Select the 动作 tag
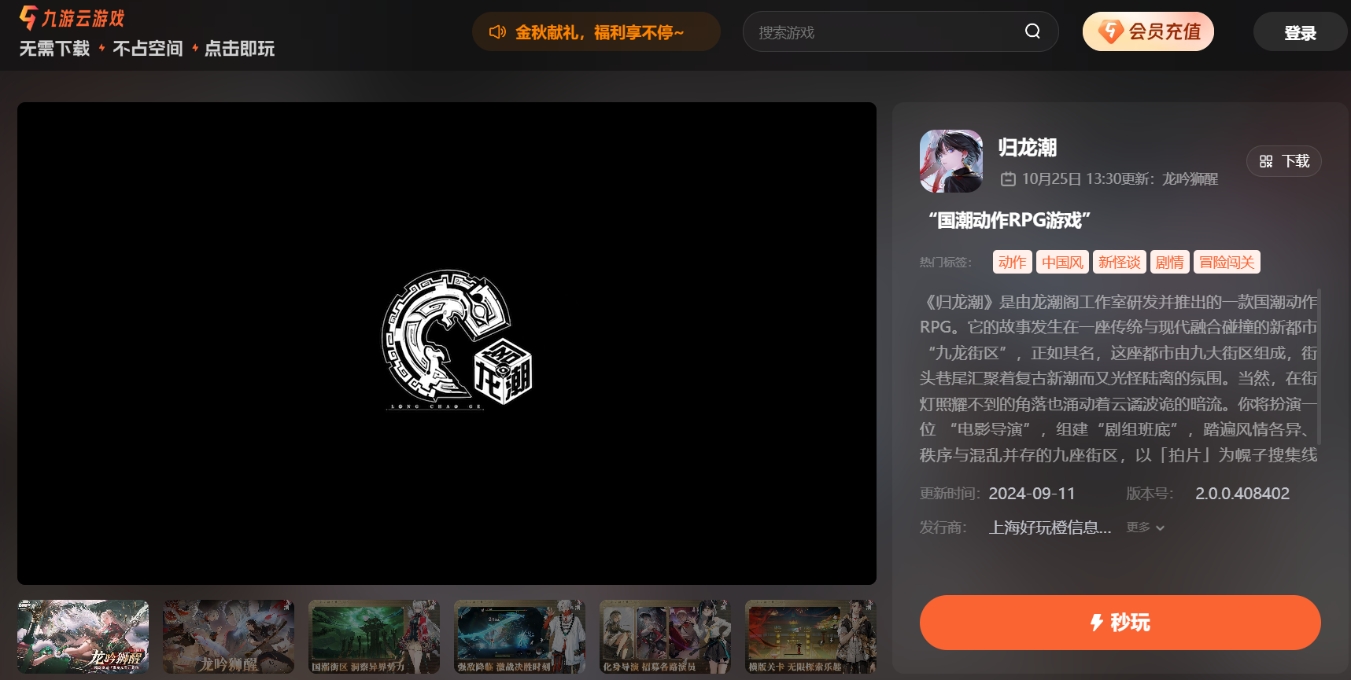The width and height of the screenshot is (1351, 680). (x=1012, y=262)
